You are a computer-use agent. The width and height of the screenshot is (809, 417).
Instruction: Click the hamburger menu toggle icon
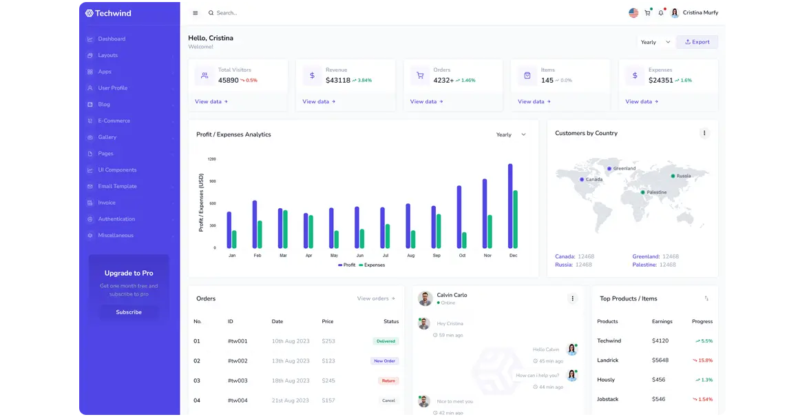click(x=195, y=13)
